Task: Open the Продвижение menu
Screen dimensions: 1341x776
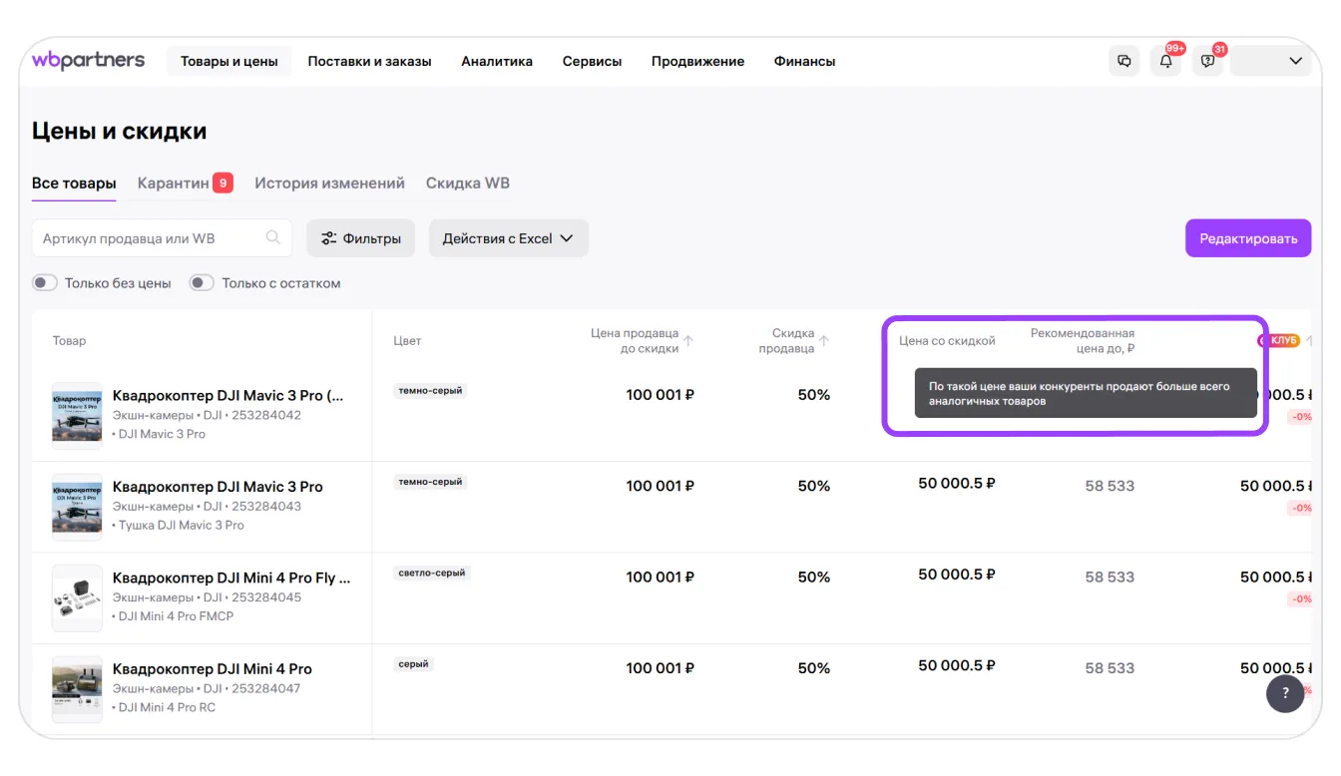Action: coord(697,61)
